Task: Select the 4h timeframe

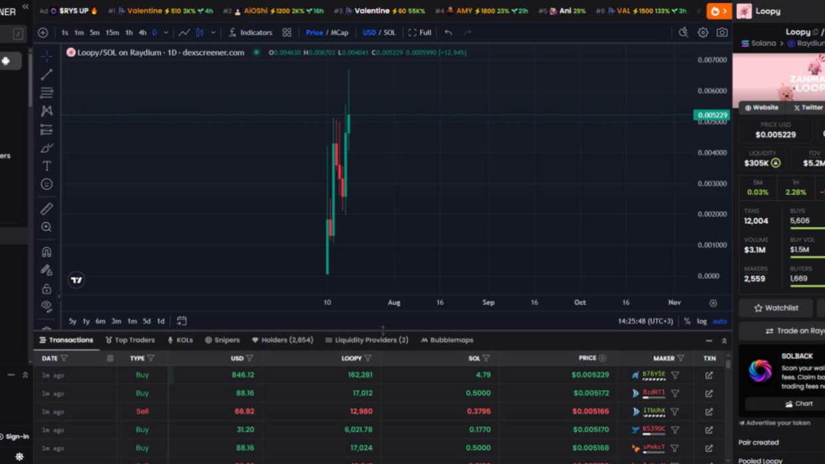Action: click(142, 33)
